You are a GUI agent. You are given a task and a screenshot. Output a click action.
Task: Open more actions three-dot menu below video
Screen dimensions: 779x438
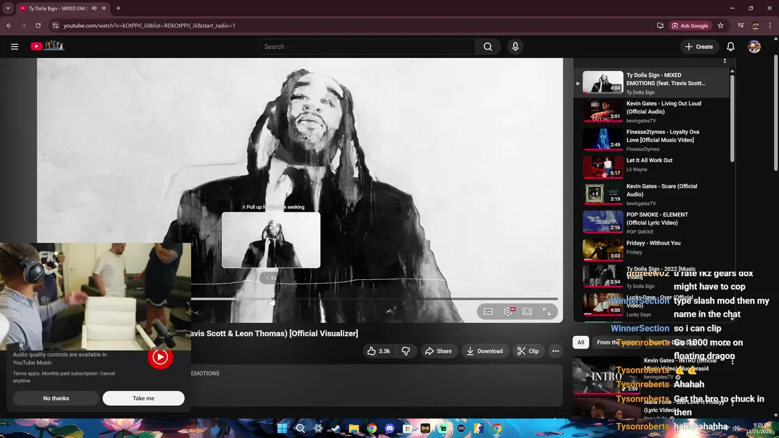click(555, 351)
